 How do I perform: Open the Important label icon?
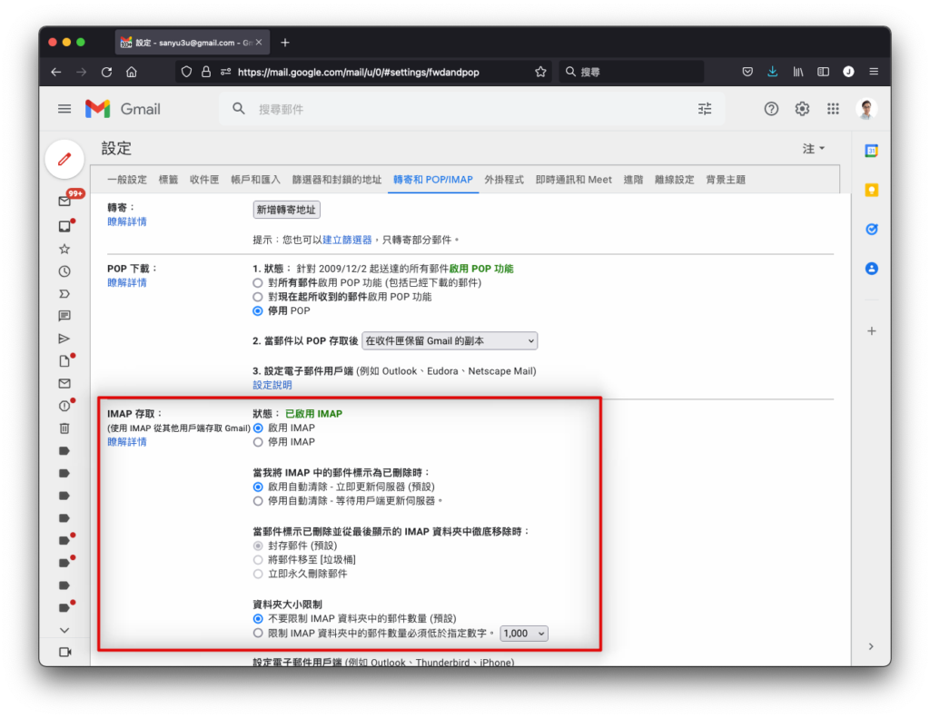point(64,294)
